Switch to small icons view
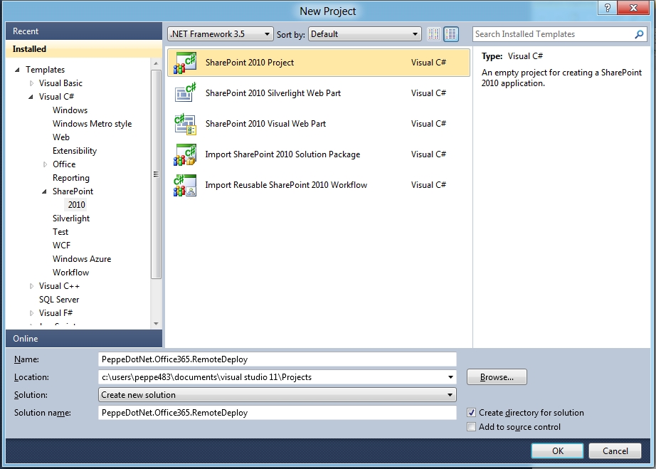656x469 pixels. (434, 34)
